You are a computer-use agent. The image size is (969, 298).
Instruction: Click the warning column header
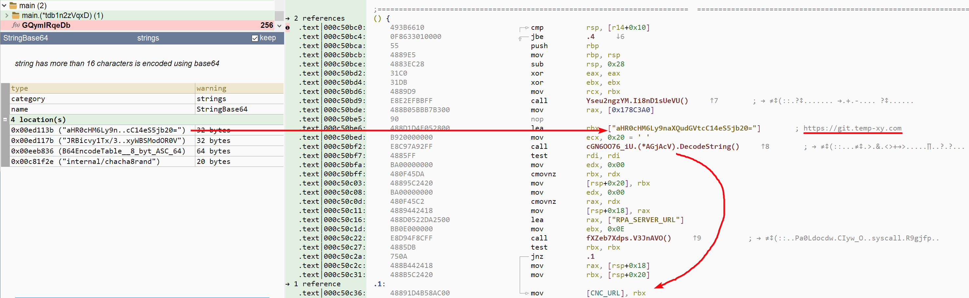pos(239,88)
